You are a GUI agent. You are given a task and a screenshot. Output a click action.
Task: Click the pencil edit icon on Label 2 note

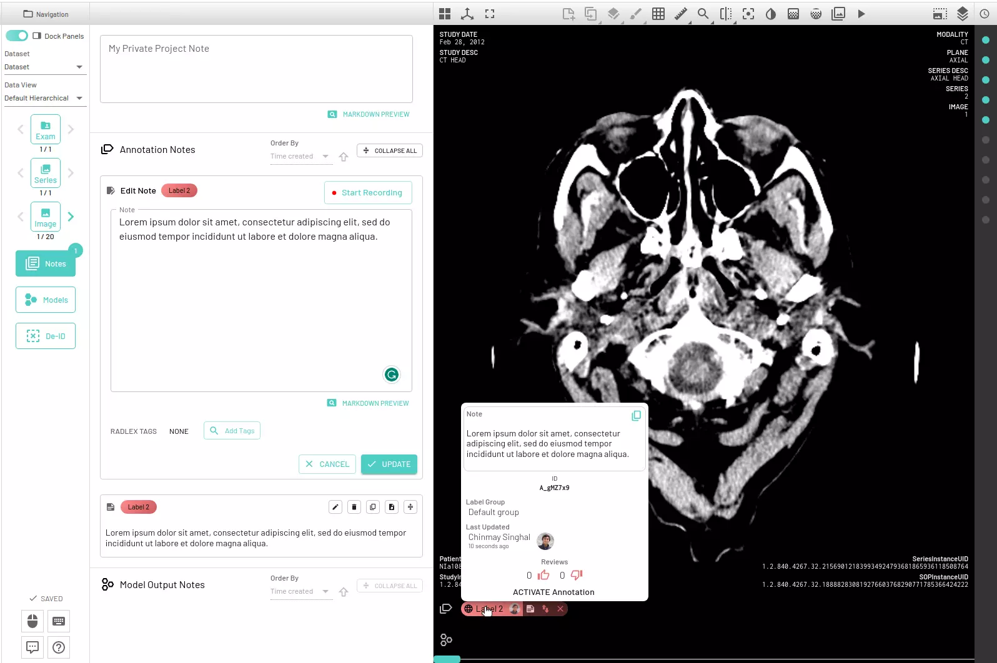point(335,507)
